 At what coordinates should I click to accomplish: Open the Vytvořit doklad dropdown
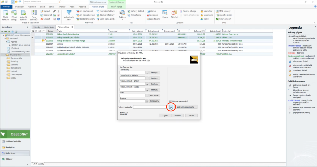coord(24,15)
